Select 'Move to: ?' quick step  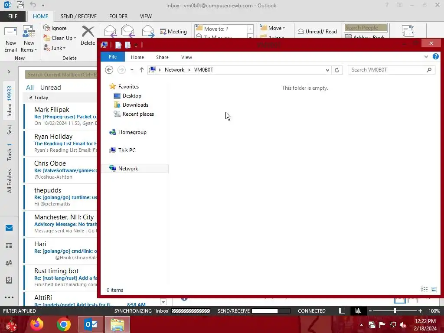coord(221,29)
